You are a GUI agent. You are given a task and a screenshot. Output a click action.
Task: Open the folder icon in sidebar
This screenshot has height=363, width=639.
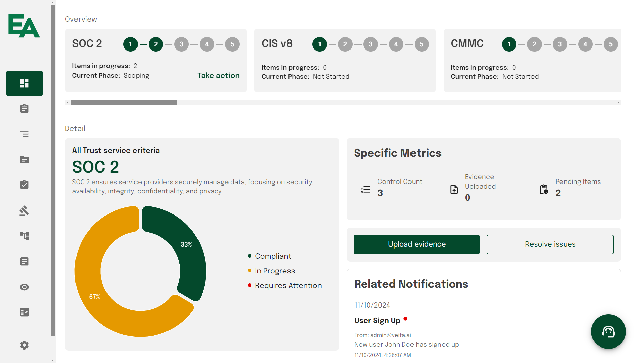[24, 160]
